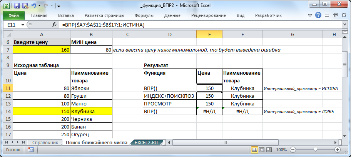Open the Формулы ribbon tab
Screen dimensions: 351x157
coord(144,15)
